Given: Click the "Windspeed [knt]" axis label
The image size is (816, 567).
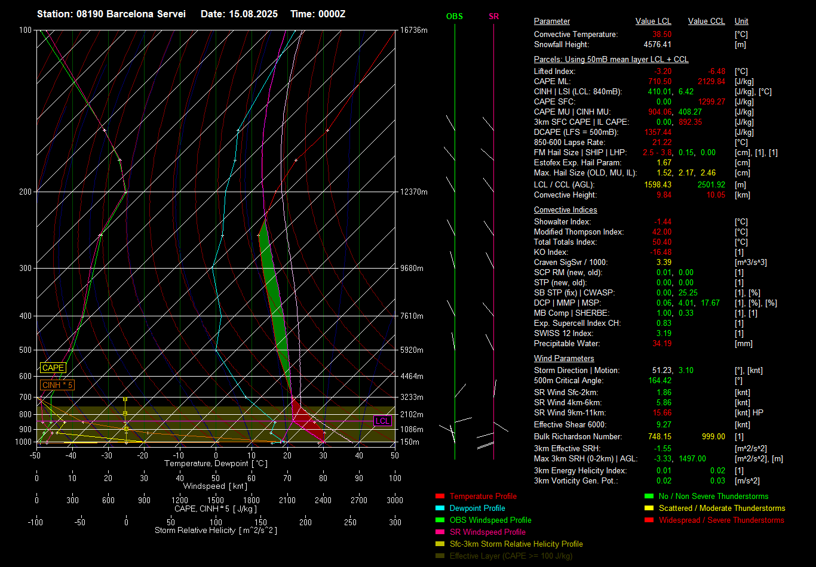Looking at the screenshot, I should coord(216,486).
